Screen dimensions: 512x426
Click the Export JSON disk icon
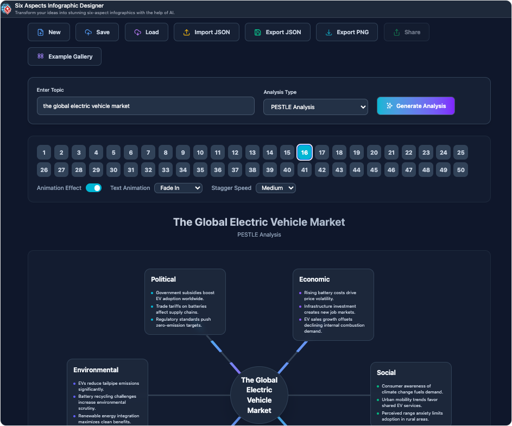click(x=257, y=33)
